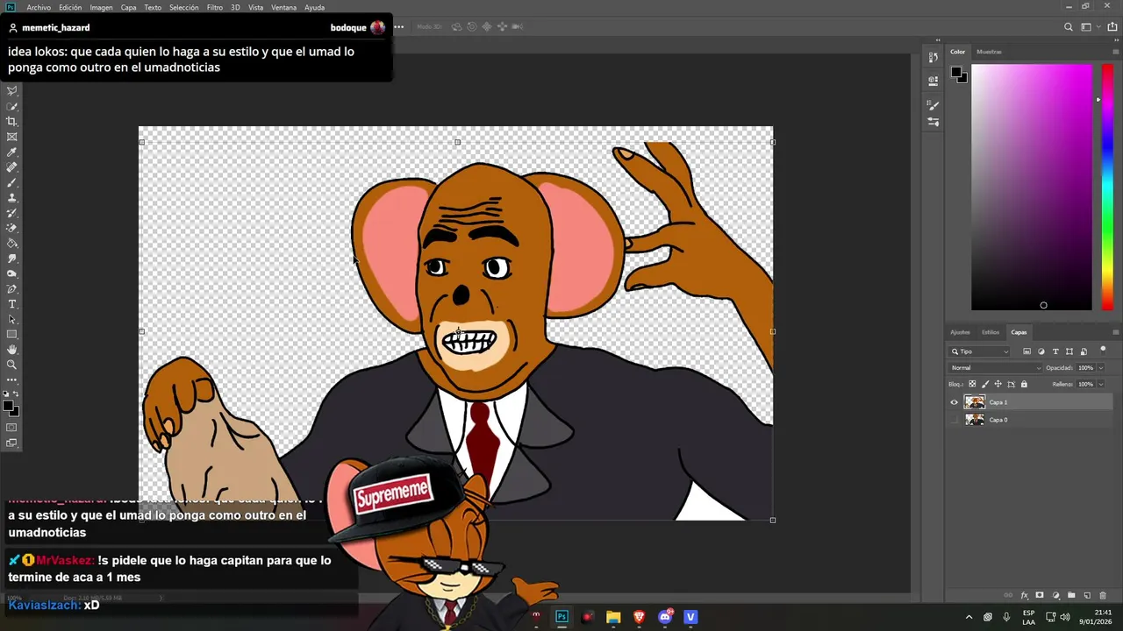This screenshot has height=631, width=1123.
Task: Select the Lasso tool
Action: click(x=12, y=91)
